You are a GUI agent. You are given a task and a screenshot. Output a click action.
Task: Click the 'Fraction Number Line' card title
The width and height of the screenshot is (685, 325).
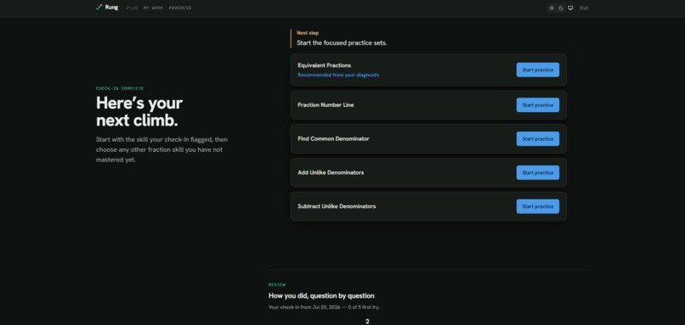[326, 105]
